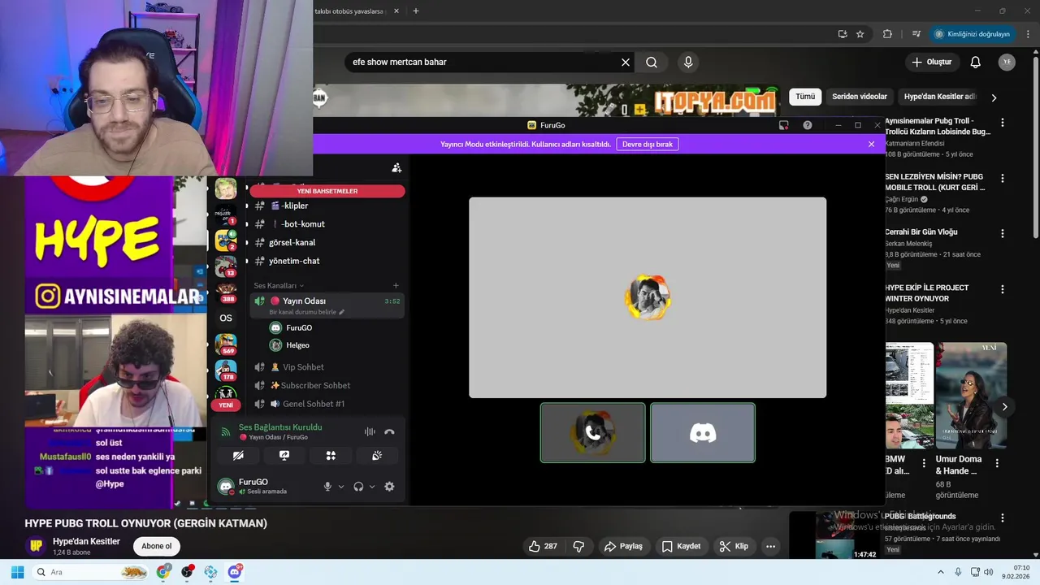
Task: Open the invite people icon in Discord
Action: pyautogui.click(x=396, y=167)
